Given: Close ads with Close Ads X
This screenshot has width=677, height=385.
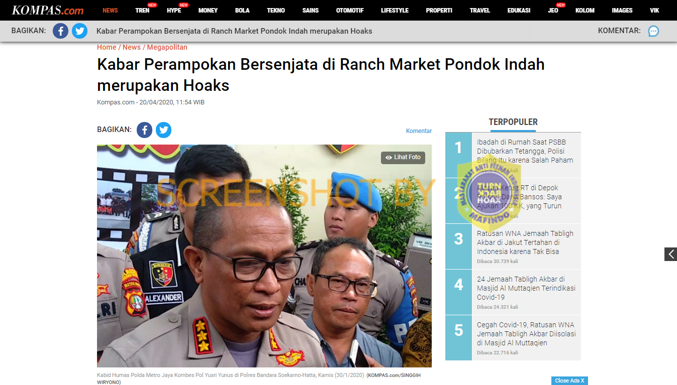Looking at the screenshot, I should pos(569,380).
